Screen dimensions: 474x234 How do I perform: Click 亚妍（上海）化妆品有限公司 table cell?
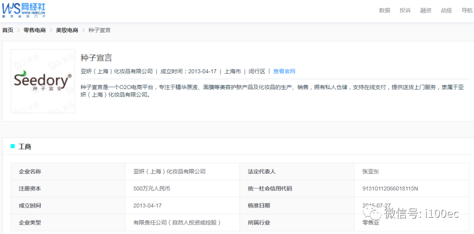click(x=183, y=172)
